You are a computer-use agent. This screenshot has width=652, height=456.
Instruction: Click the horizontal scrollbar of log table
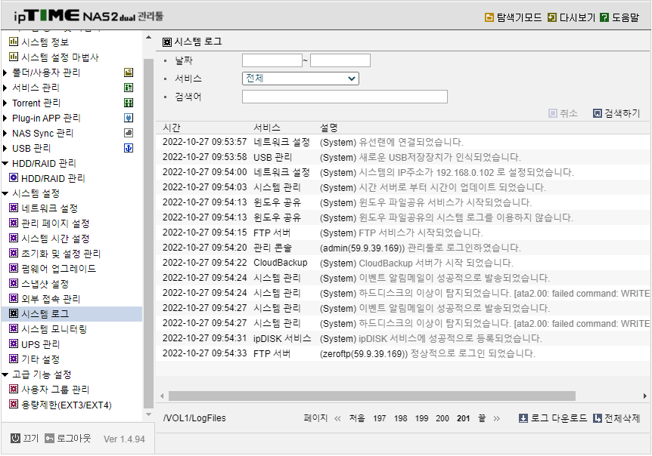371,396
